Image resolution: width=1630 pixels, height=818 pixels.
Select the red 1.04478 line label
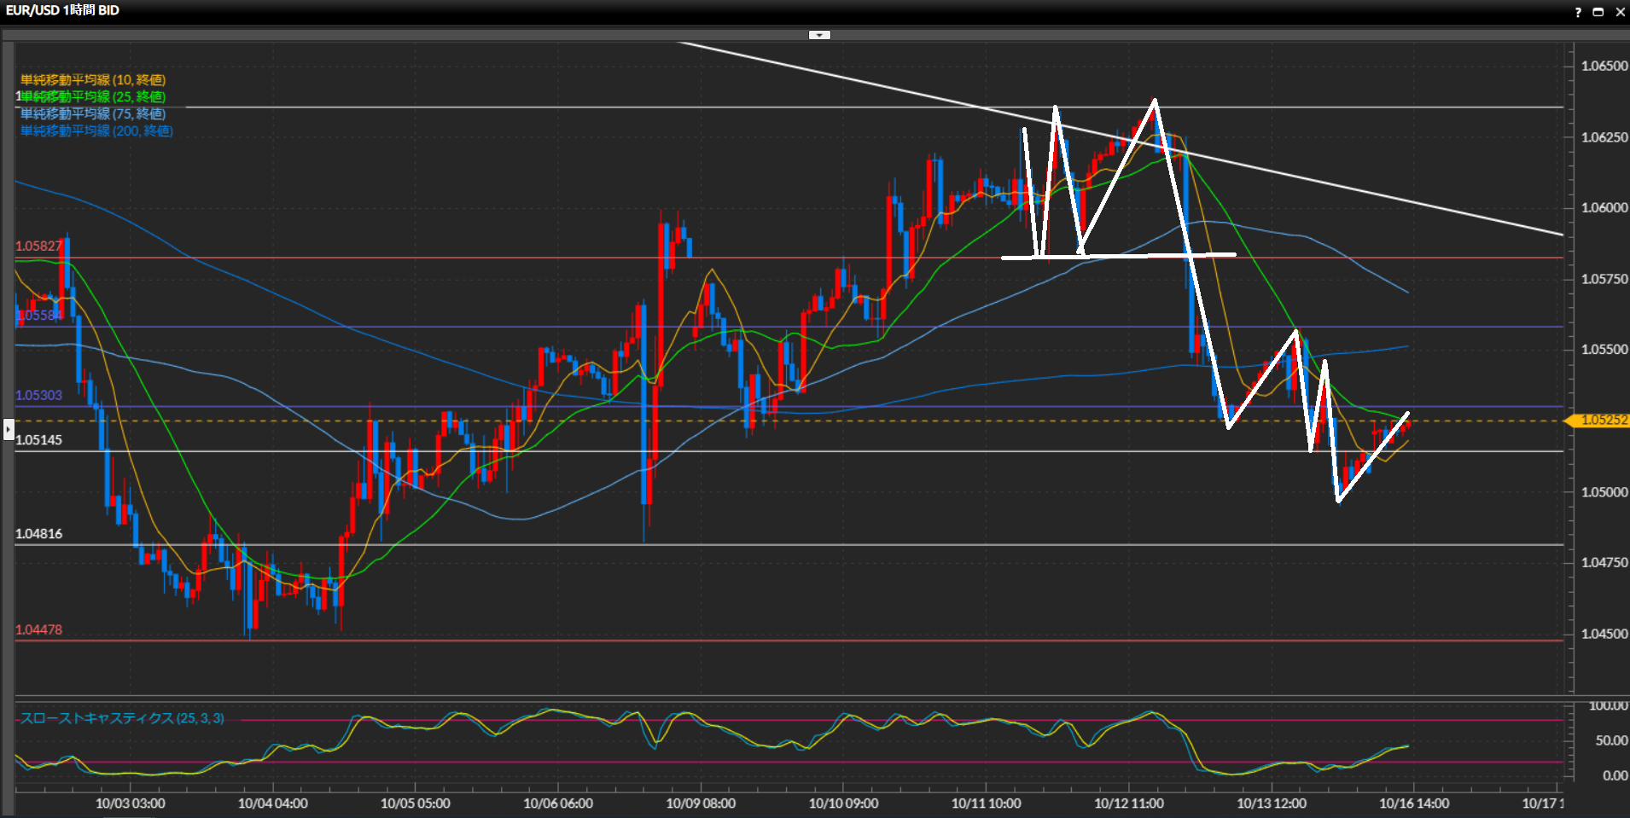pos(38,630)
